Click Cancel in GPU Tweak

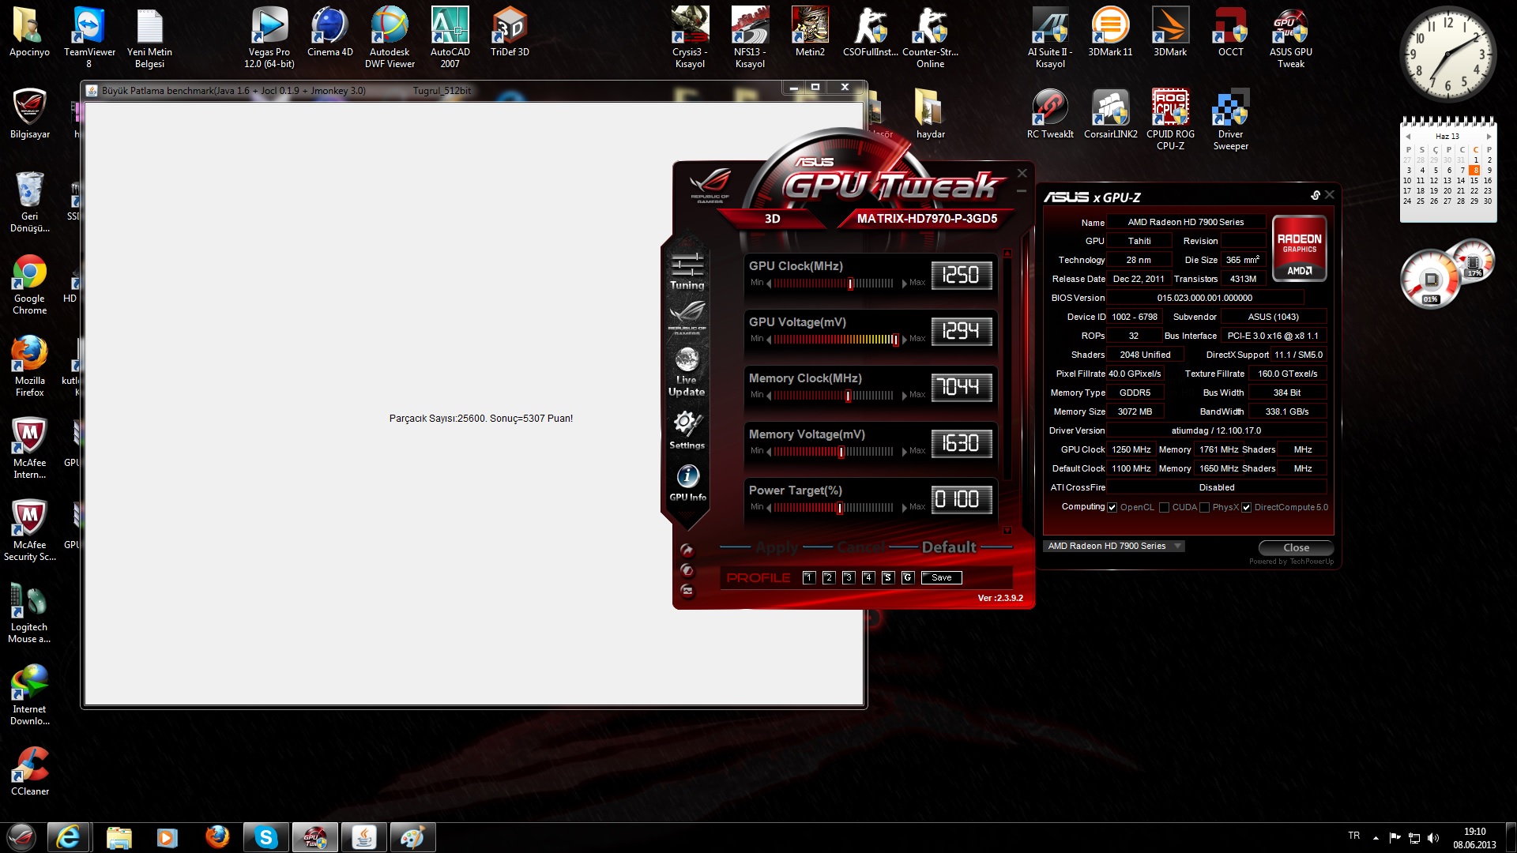click(x=861, y=547)
